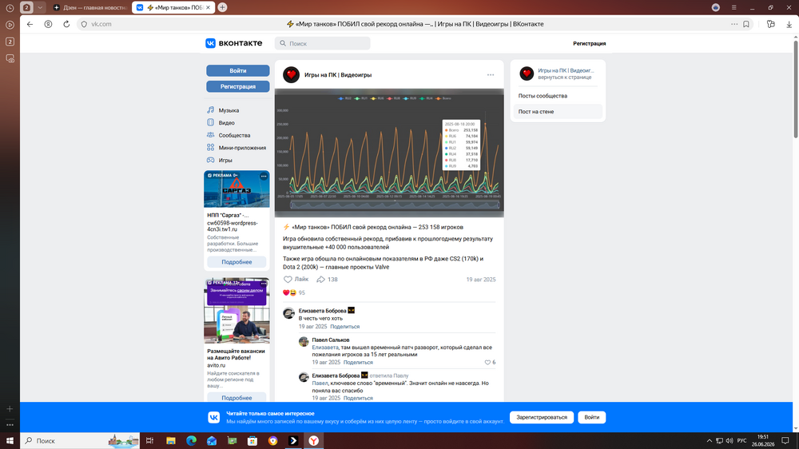This screenshot has height=449, width=799.
Task: Open Yandex Browser icon on the taskbar
Action: click(314, 440)
